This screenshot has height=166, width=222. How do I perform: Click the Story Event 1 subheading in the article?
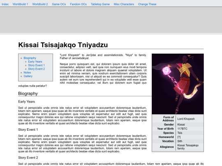28,130
